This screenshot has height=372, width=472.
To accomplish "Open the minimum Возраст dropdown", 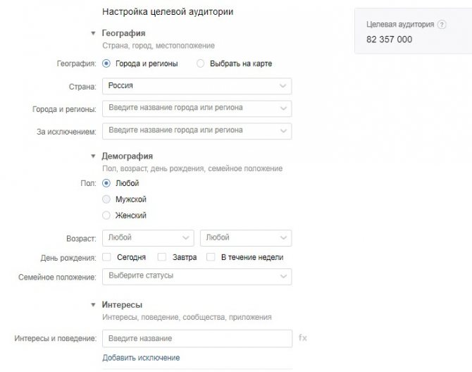I will point(148,237).
